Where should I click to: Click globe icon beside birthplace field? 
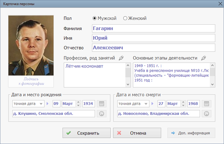pyautogui.click(x=101, y=114)
